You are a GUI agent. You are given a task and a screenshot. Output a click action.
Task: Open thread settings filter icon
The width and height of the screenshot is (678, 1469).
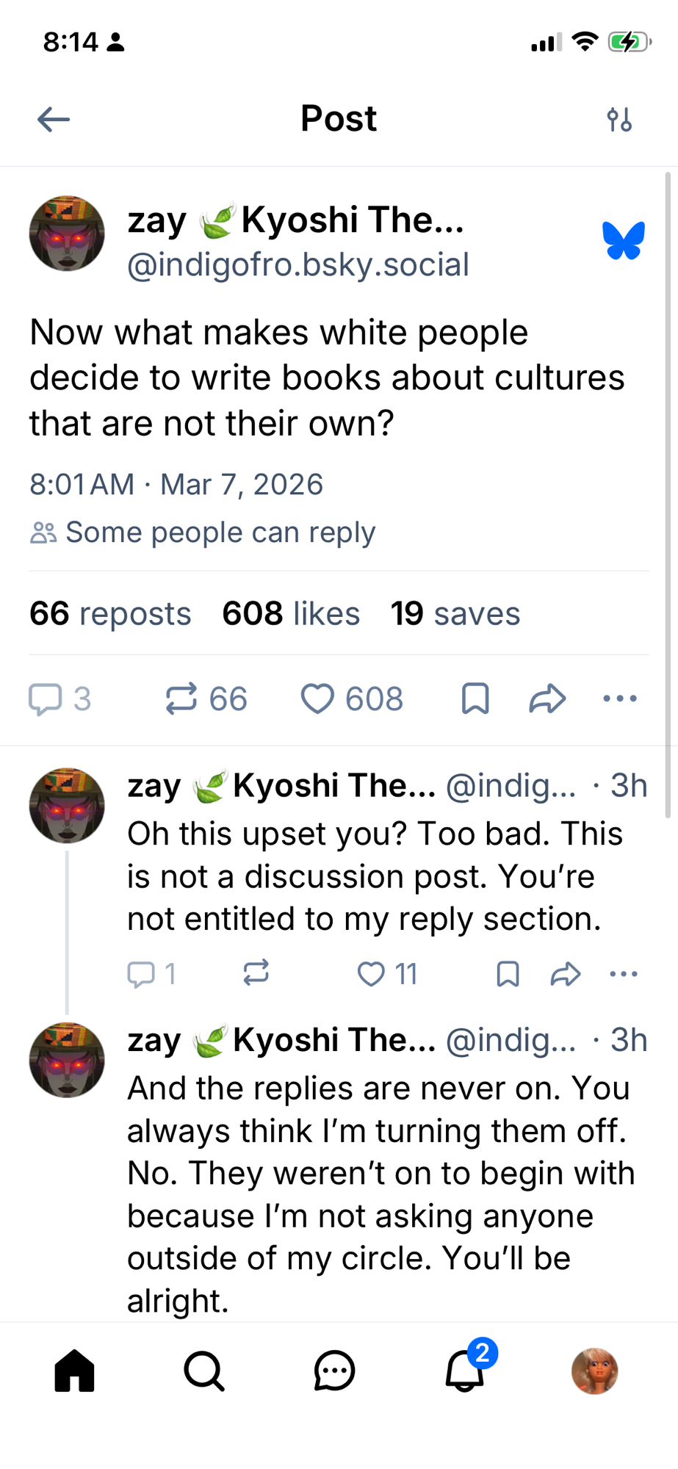(619, 119)
